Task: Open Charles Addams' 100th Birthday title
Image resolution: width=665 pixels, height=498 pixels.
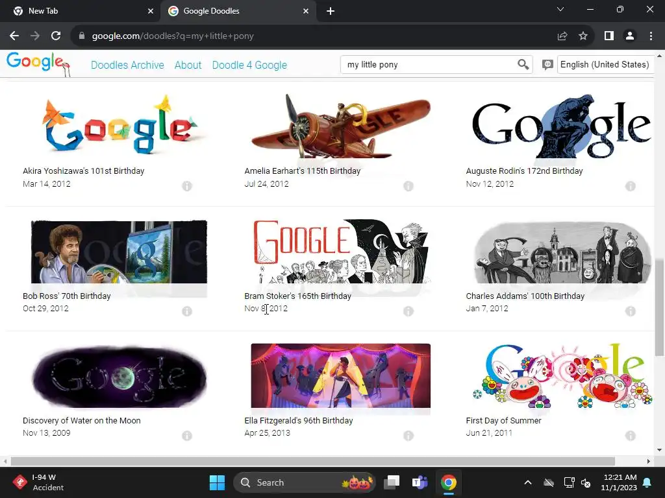Action: [525, 296]
